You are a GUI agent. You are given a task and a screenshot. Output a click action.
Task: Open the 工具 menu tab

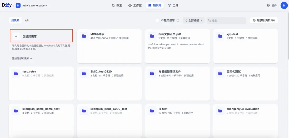pos(173,5)
